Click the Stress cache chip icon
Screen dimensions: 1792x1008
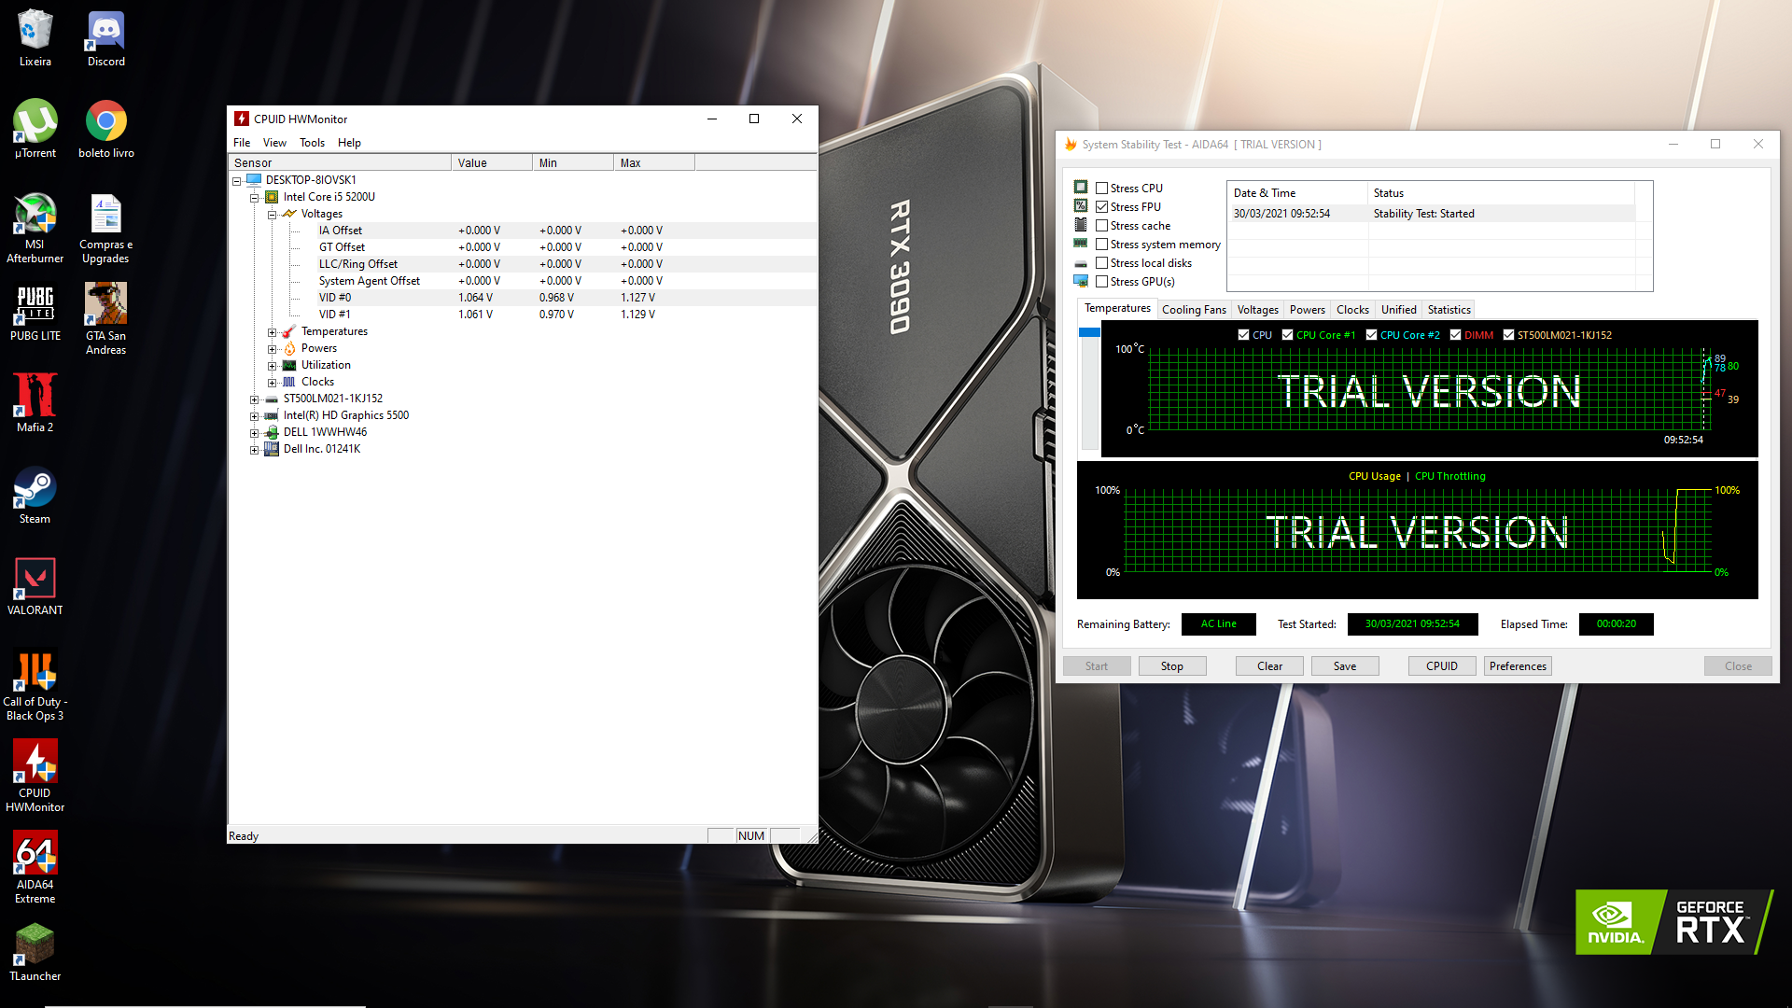coord(1081,224)
